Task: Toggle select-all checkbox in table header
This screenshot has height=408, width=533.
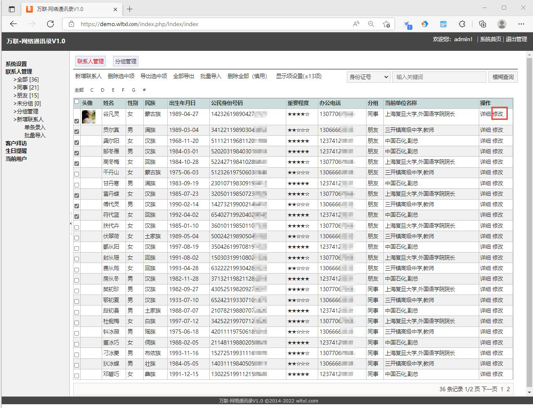Action: click(x=77, y=102)
